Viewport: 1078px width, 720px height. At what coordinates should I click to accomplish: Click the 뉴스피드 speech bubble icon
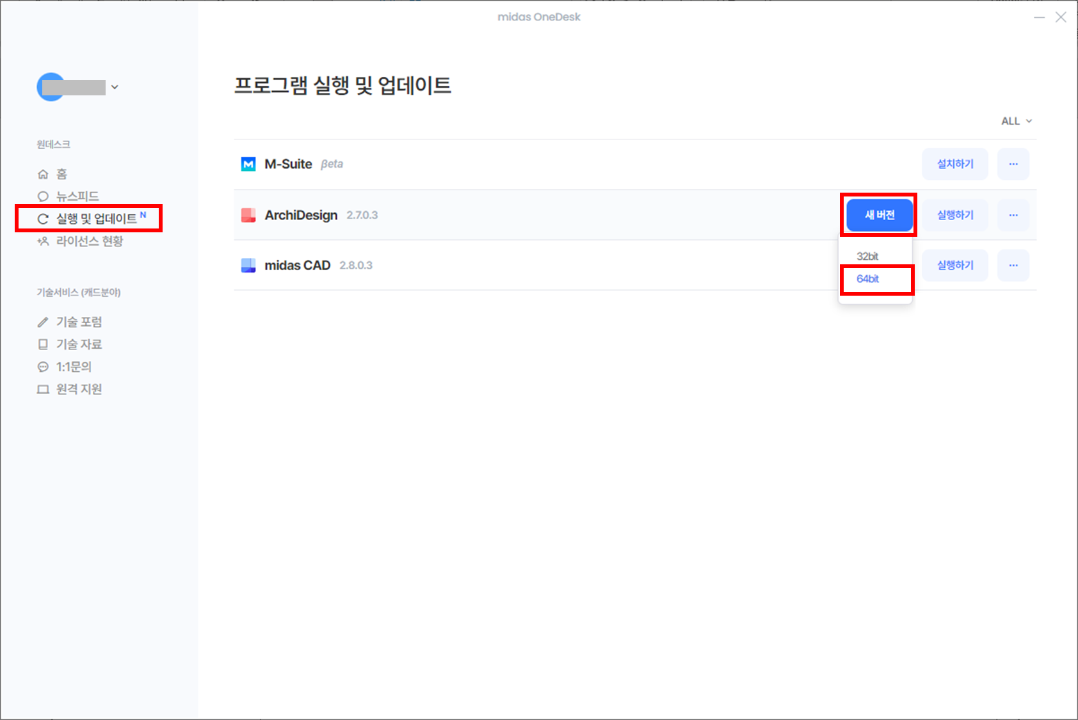tap(43, 196)
